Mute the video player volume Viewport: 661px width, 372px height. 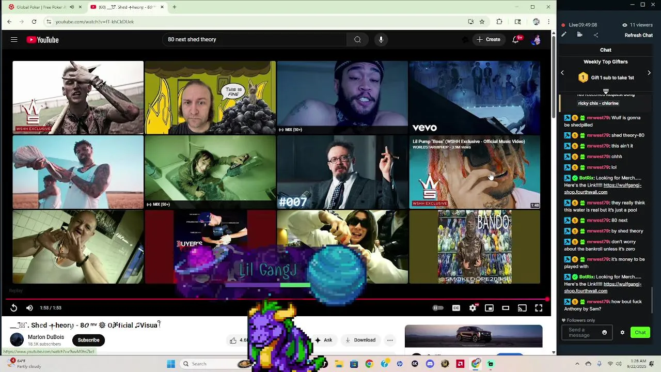29,308
